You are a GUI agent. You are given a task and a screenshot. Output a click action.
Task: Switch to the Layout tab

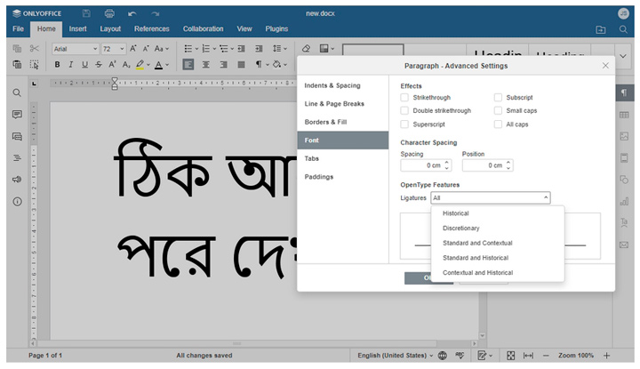point(110,29)
